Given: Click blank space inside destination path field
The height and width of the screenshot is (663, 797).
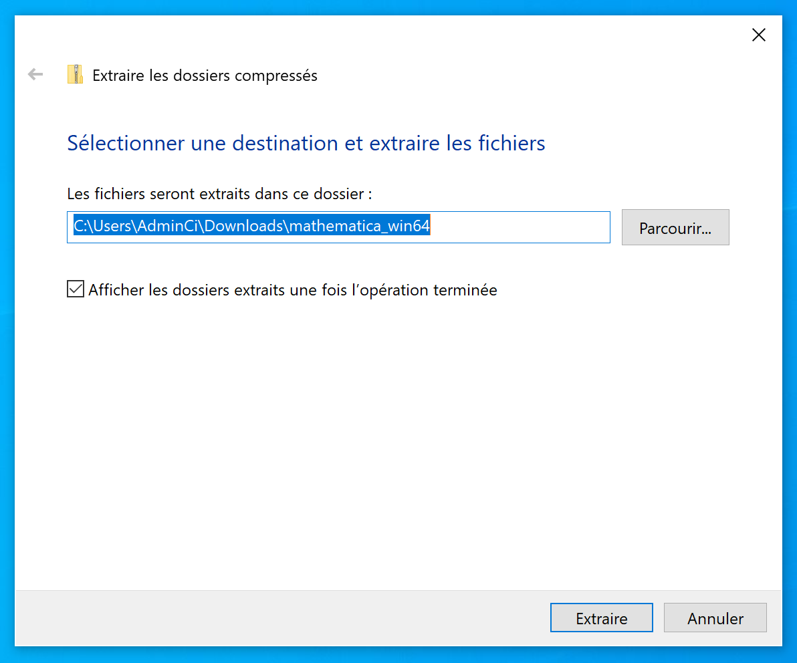Looking at the screenshot, I should (522, 227).
